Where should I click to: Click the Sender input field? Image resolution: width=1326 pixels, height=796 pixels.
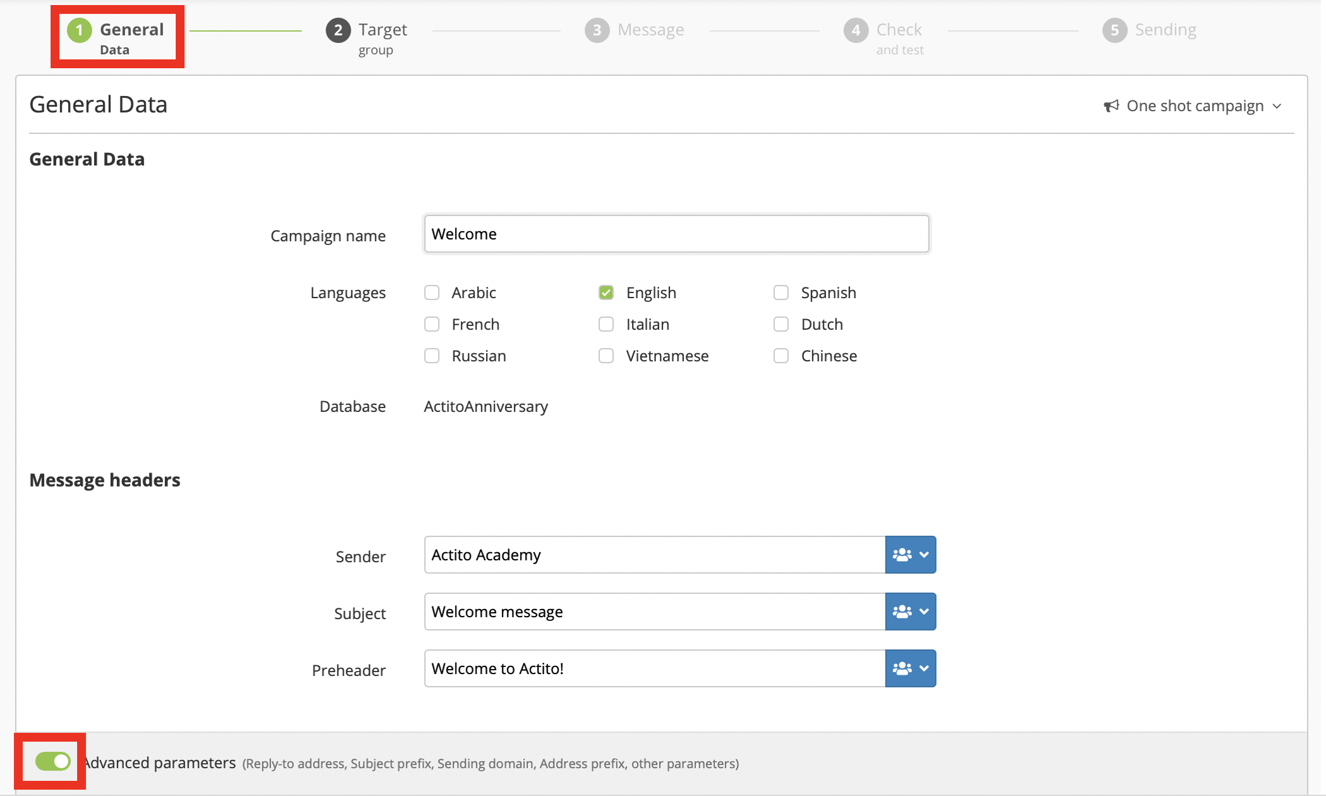[655, 555]
